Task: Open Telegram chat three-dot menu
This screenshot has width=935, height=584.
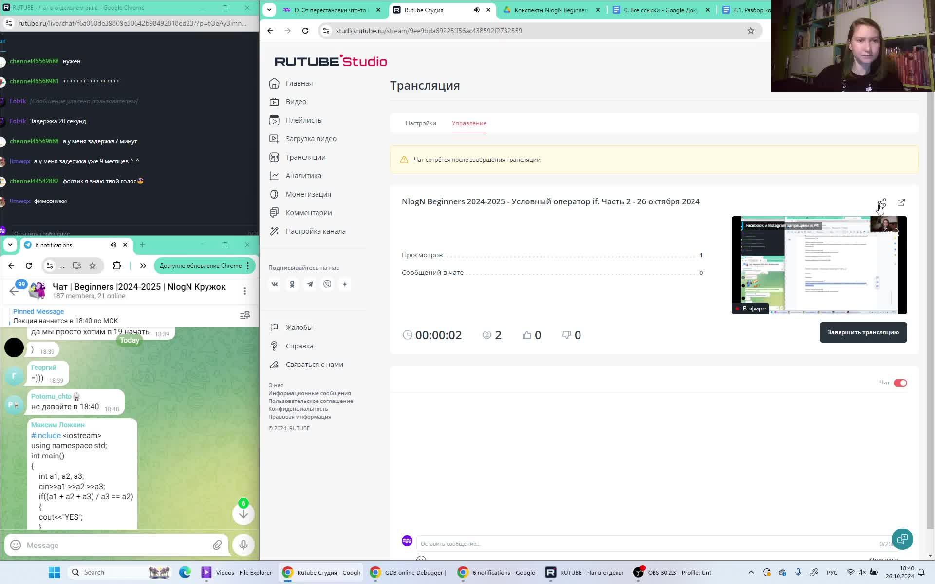Action: (245, 291)
